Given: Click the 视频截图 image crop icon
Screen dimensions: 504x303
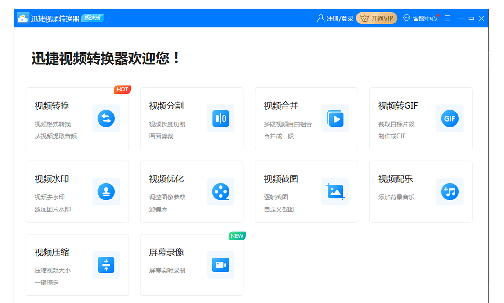Looking at the screenshot, I should click(335, 192).
